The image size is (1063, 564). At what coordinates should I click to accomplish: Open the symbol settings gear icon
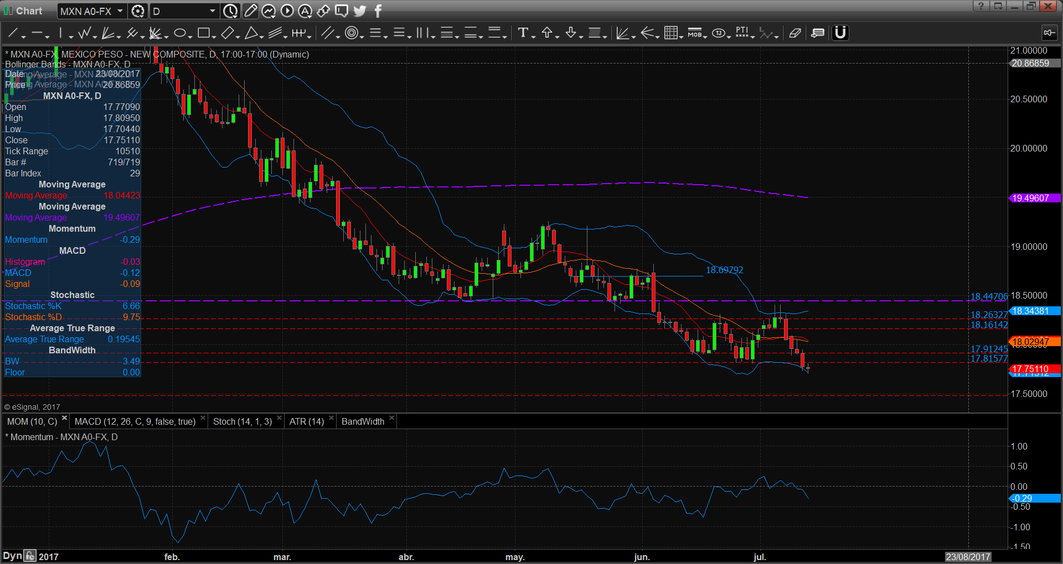[138, 11]
